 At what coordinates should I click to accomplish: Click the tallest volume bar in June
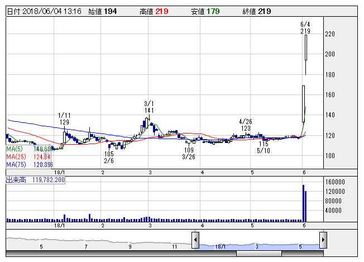[303, 203]
